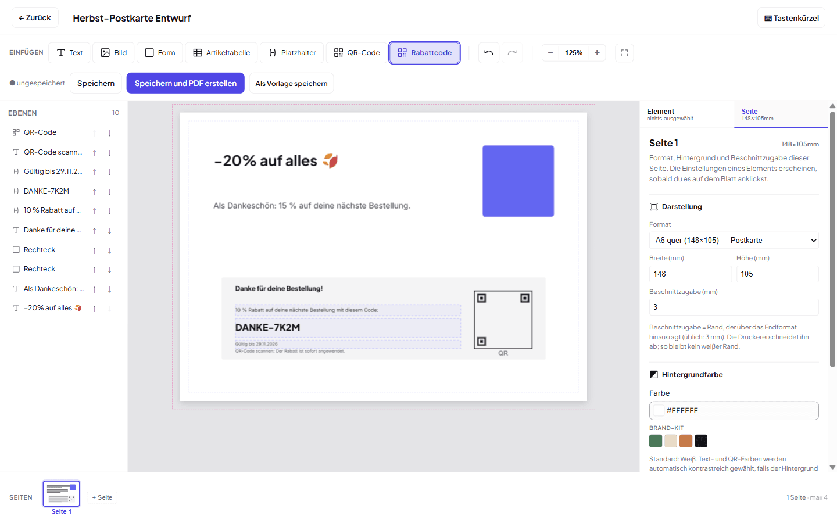Move Gültig bis layer down
This screenshot has width=837, height=523.
[109, 172]
